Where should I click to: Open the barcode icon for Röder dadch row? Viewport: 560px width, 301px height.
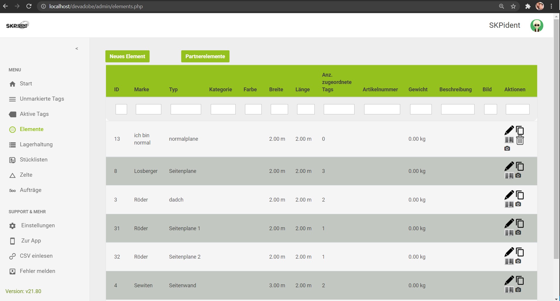(509, 204)
